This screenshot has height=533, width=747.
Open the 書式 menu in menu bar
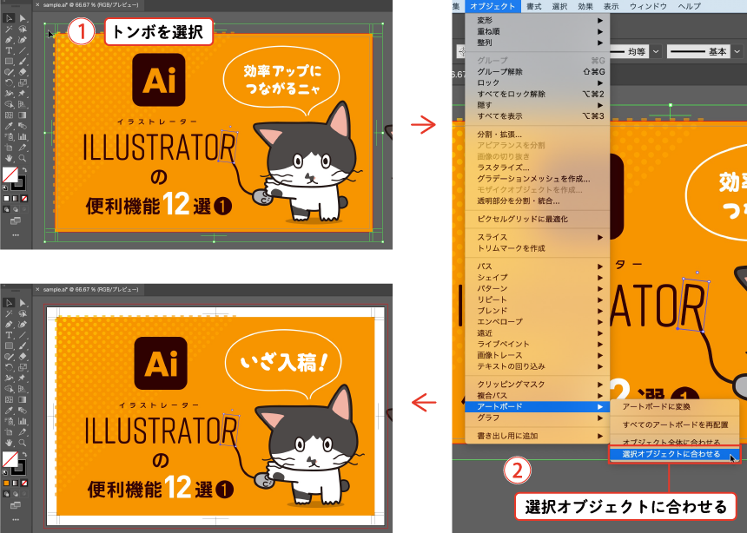tap(533, 6)
